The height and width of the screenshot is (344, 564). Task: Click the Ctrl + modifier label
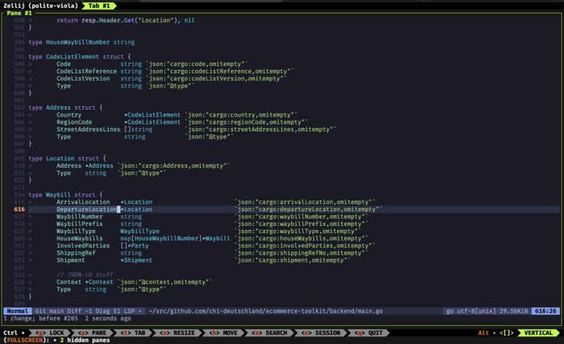click(14, 333)
